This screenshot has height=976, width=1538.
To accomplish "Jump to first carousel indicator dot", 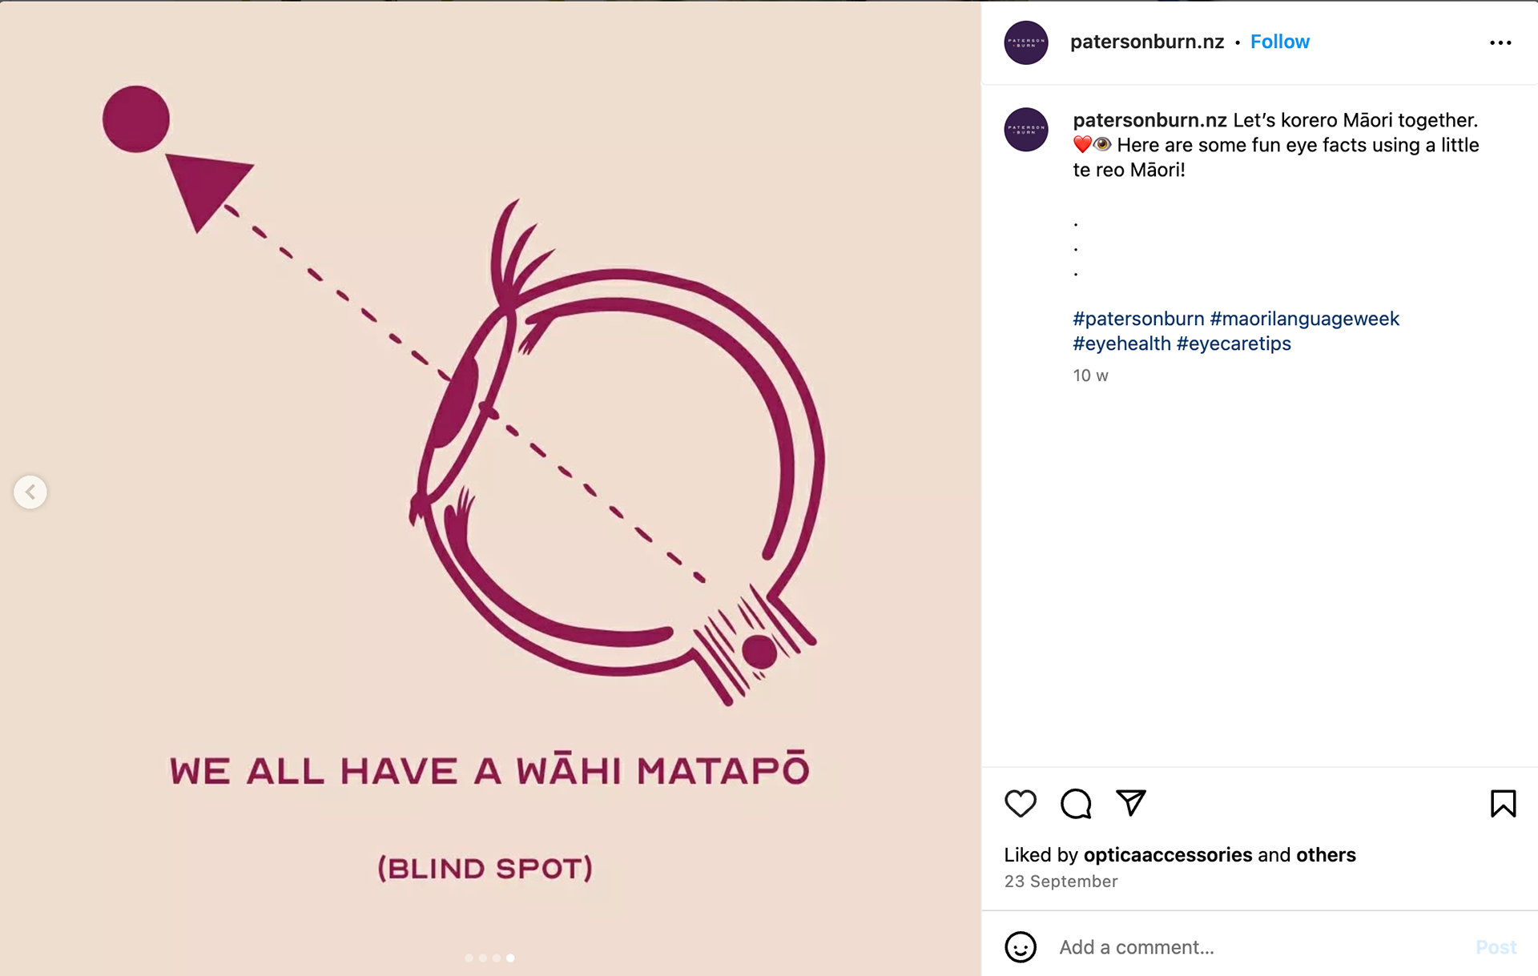I will tap(469, 958).
